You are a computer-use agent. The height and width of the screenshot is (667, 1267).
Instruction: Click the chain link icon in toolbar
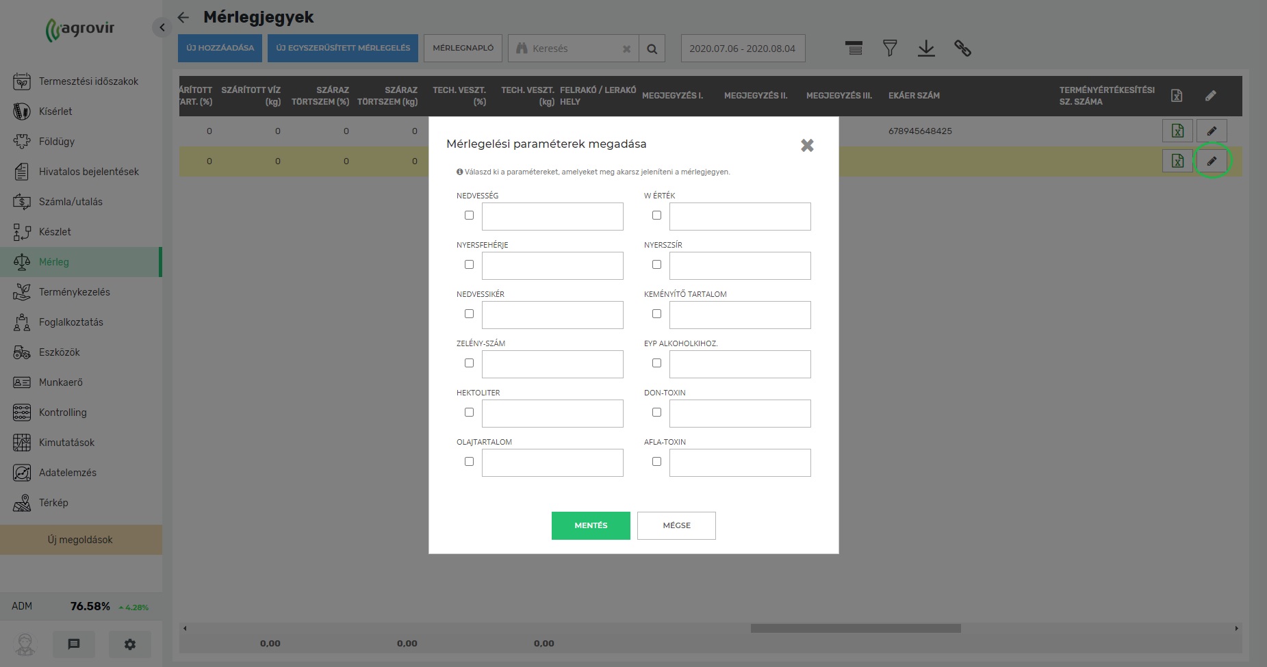tap(962, 49)
